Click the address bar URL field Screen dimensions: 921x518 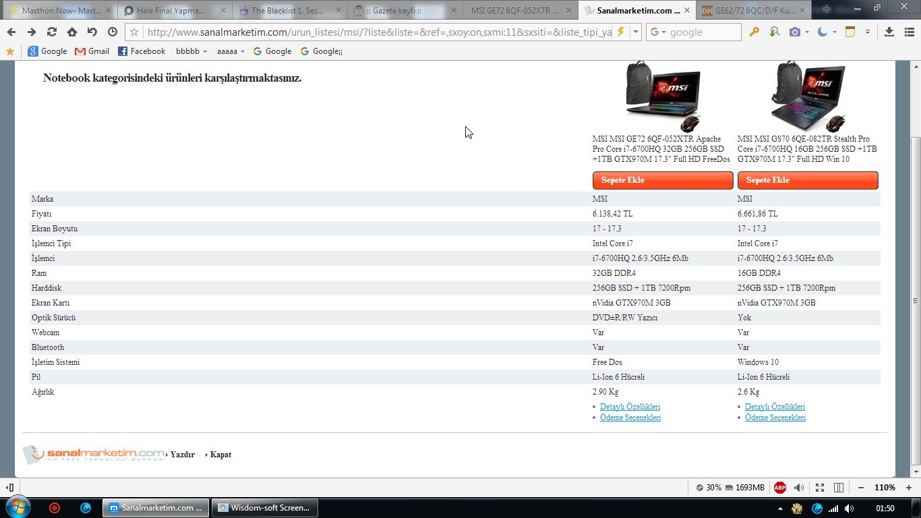[x=378, y=32]
